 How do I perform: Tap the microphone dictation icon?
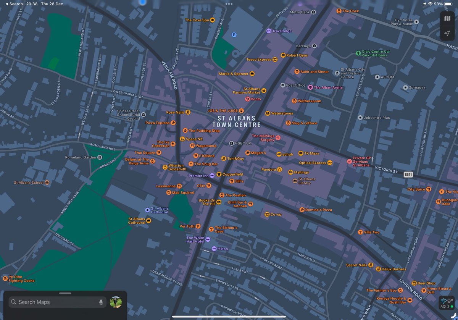101,302
